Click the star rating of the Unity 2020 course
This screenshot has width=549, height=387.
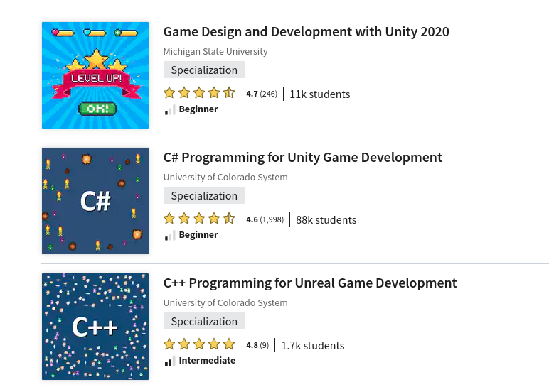199,93
